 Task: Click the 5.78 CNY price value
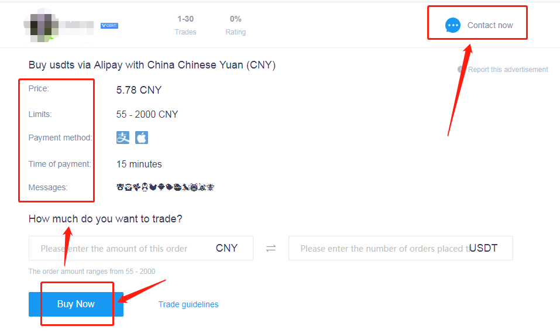pyautogui.click(x=139, y=90)
